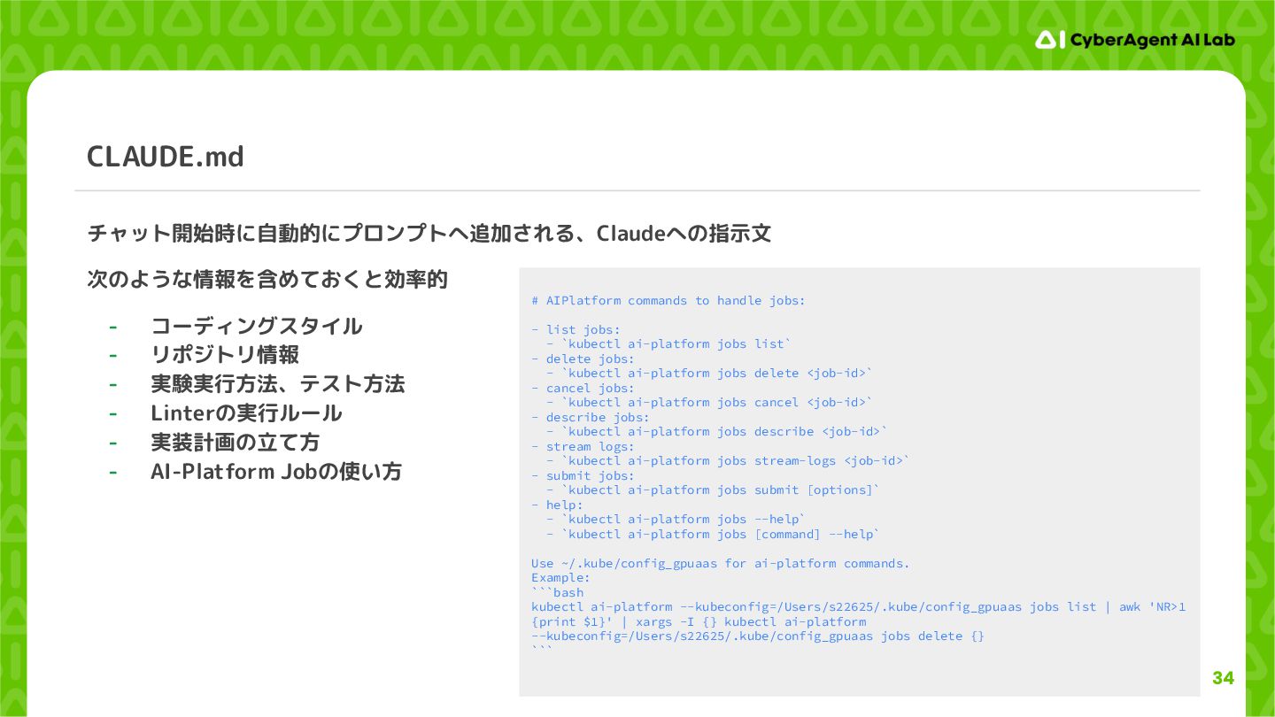Screen dimensions: 1275x717
Task: Click the bullet 'リポジトリ情報'
Action: [225, 355]
